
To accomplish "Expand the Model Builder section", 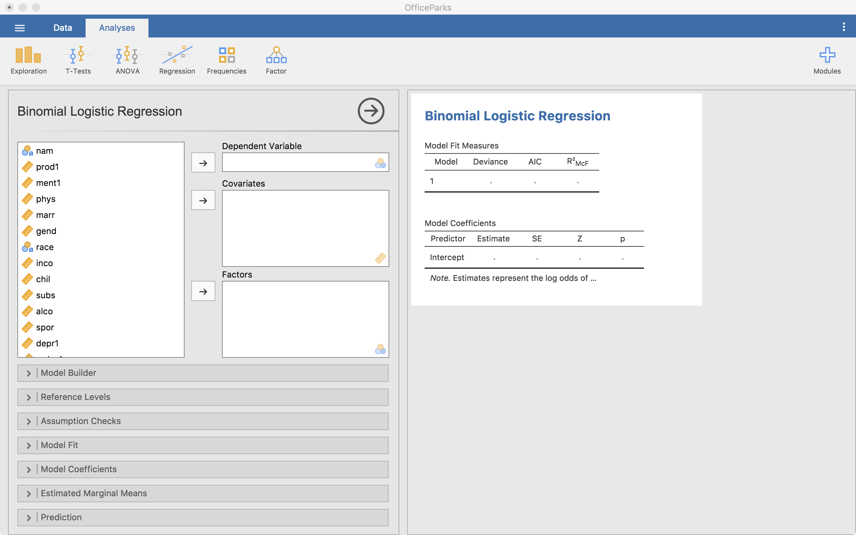I will pyautogui.click(x=203, y=373).
